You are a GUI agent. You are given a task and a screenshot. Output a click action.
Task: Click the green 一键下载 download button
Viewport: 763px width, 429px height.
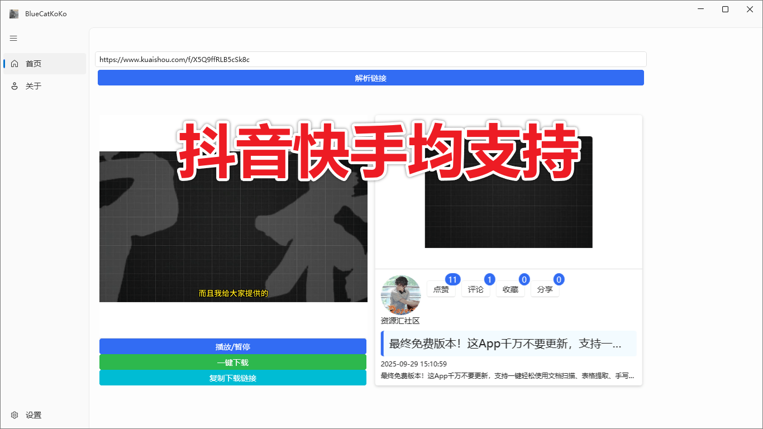[x=232, y=361]
